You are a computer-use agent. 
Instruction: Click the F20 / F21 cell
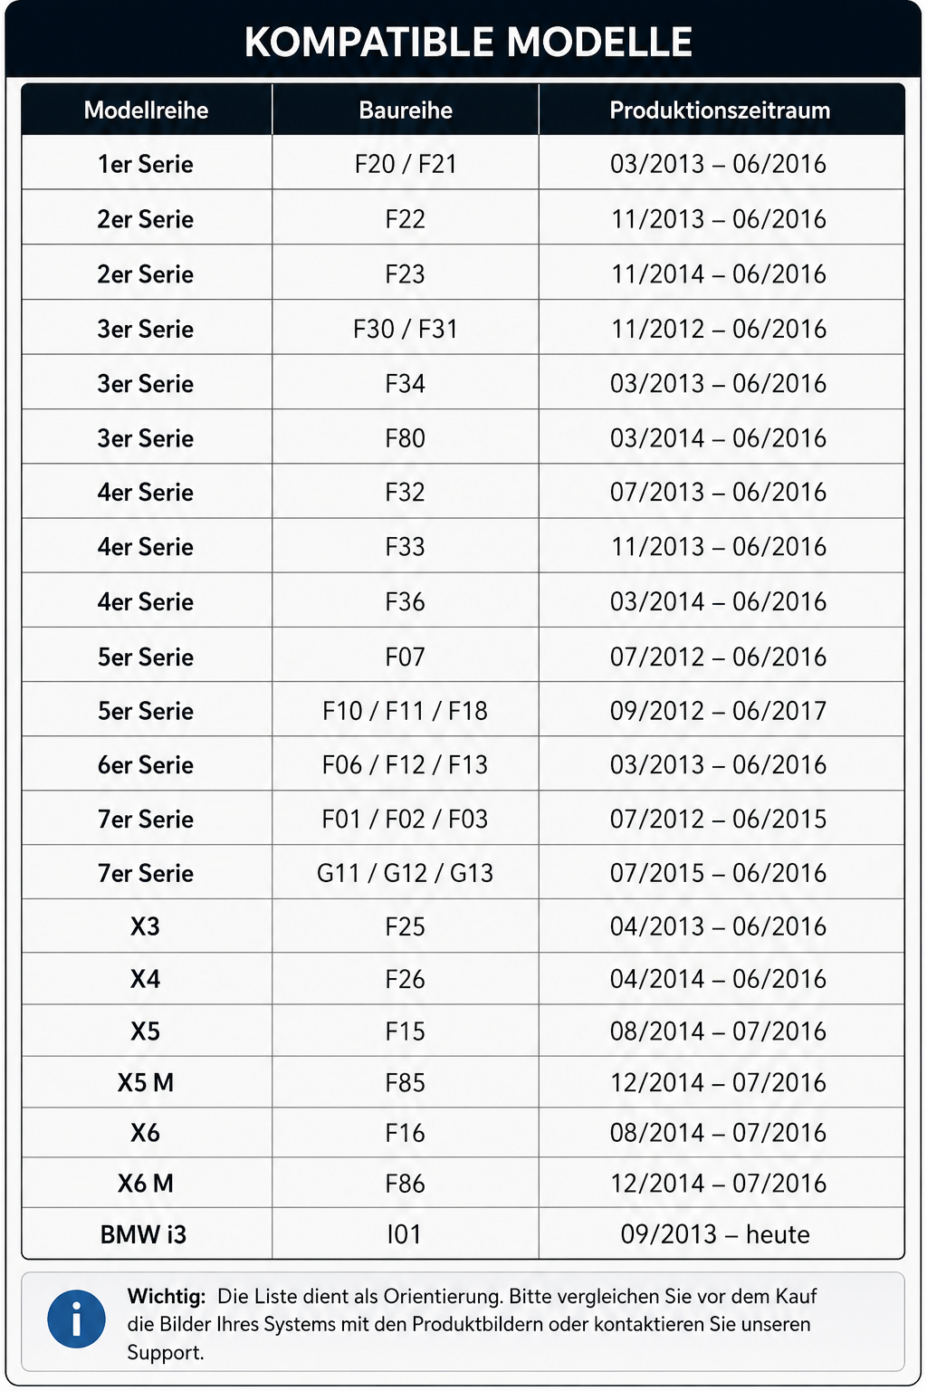[406, 164]
